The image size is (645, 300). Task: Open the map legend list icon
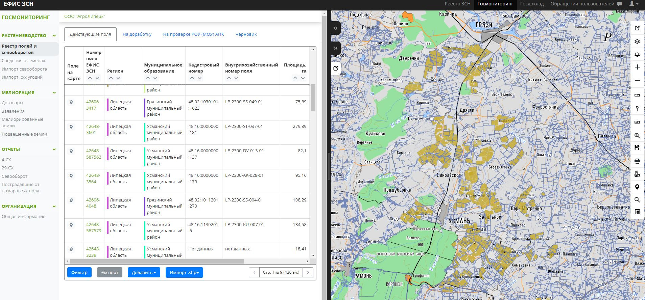point(637,212)
